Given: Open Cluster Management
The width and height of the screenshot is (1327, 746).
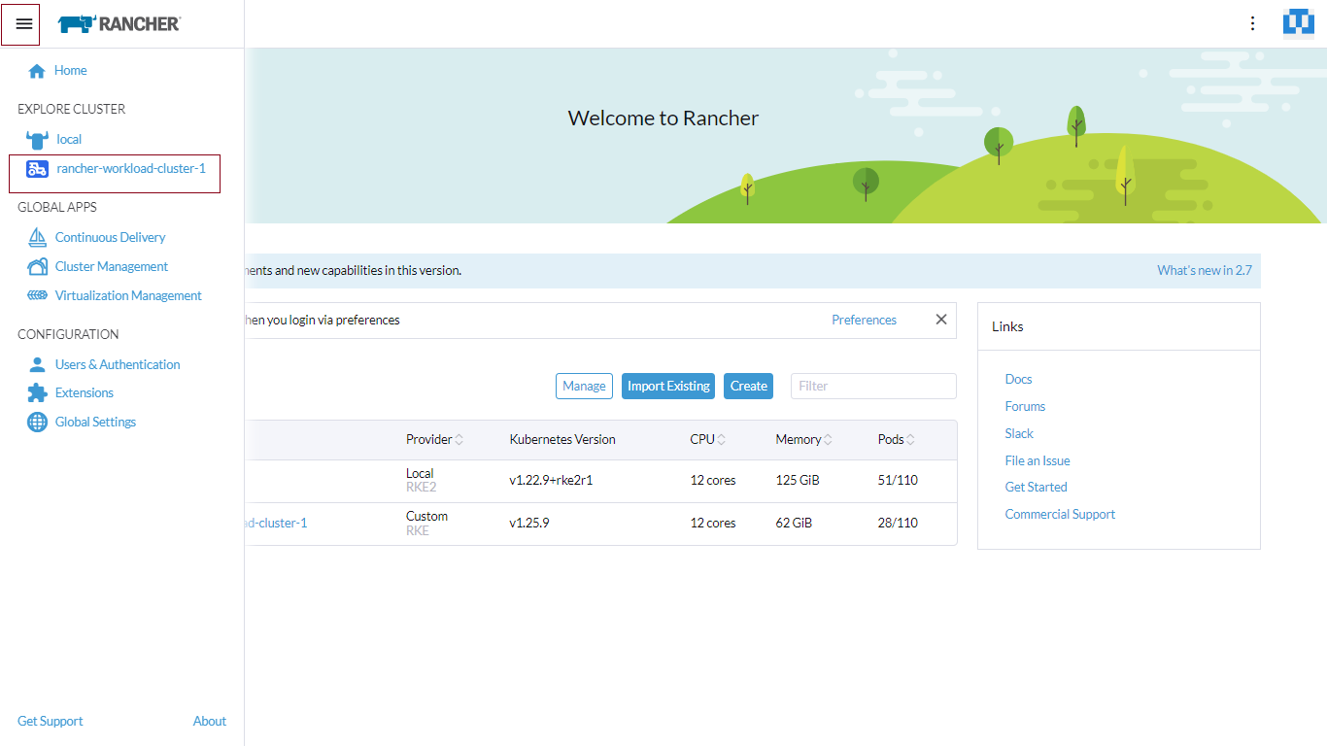Looking at the screenshot, I should 112,266.
